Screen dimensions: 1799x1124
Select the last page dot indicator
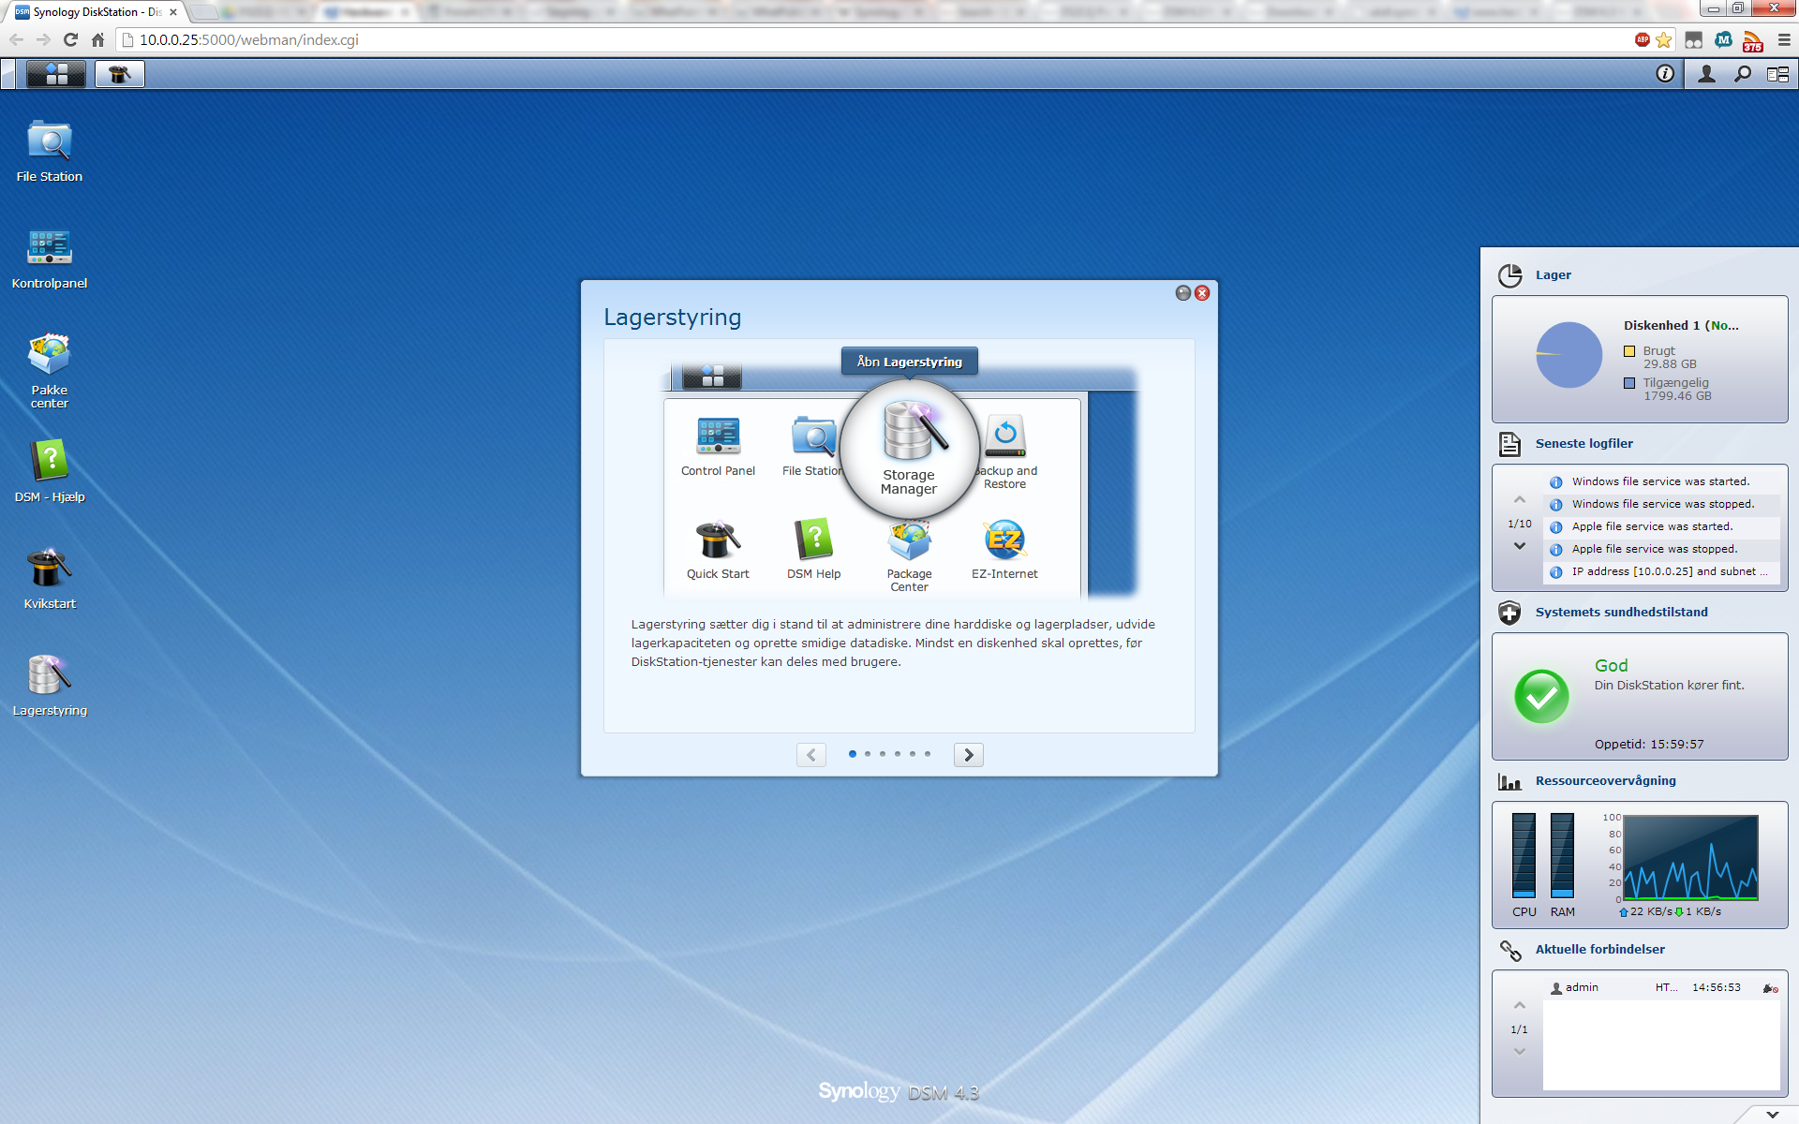(928, 754)
